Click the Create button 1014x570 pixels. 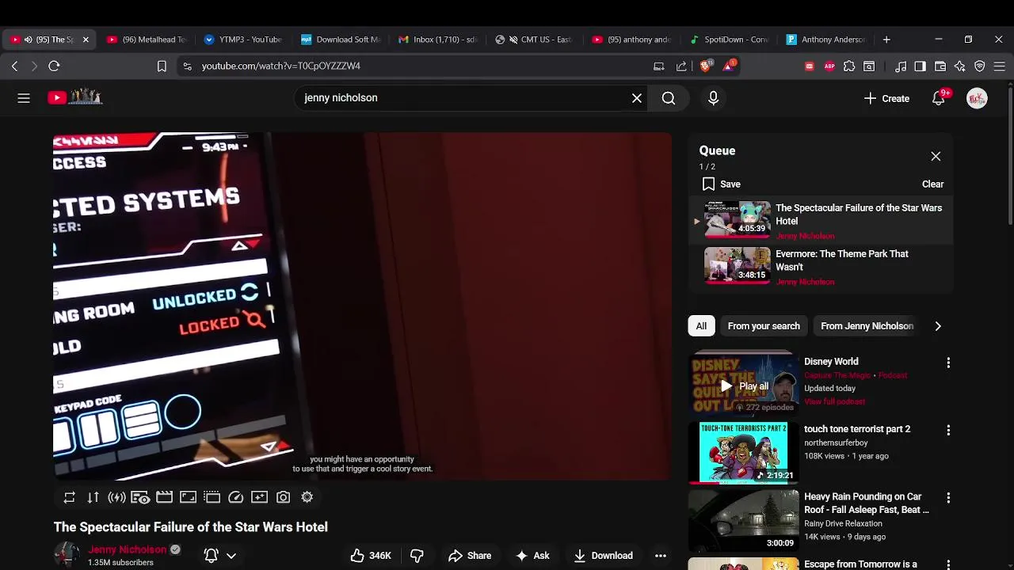click(886, 98)
